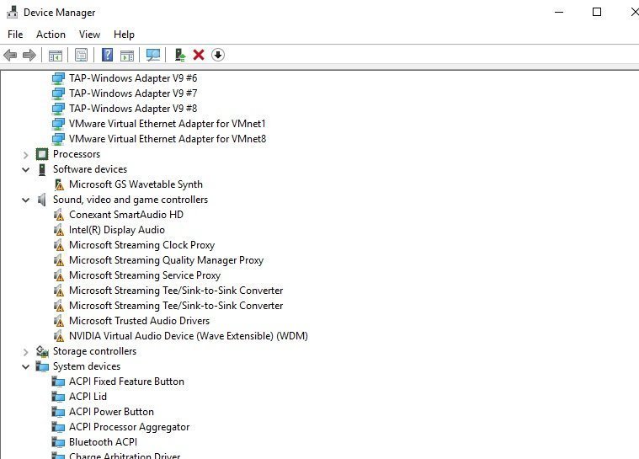The height and width of the screenshot is (459, 639).
Task: Click the blue Help question mark icon
Action: pyautogui.click(x=107, y=55)
